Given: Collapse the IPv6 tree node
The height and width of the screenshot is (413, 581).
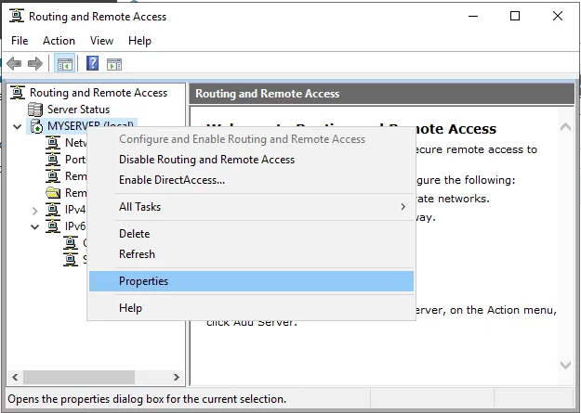Looking at the screenshot, I should [x=36, y=226].
